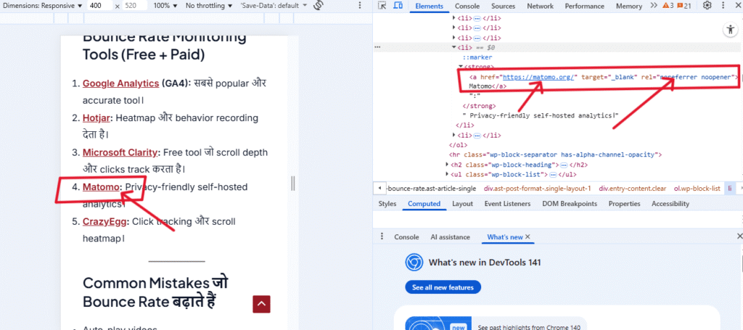Click the issues counter showing 21
743x330 pixels.
point(684,6)
